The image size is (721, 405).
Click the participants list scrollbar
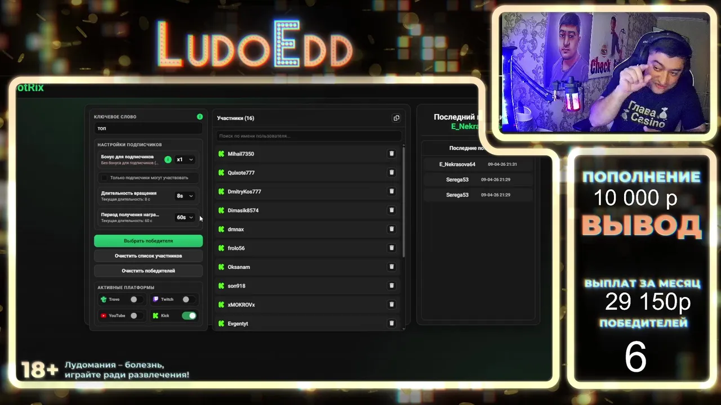tap(403, 202)
